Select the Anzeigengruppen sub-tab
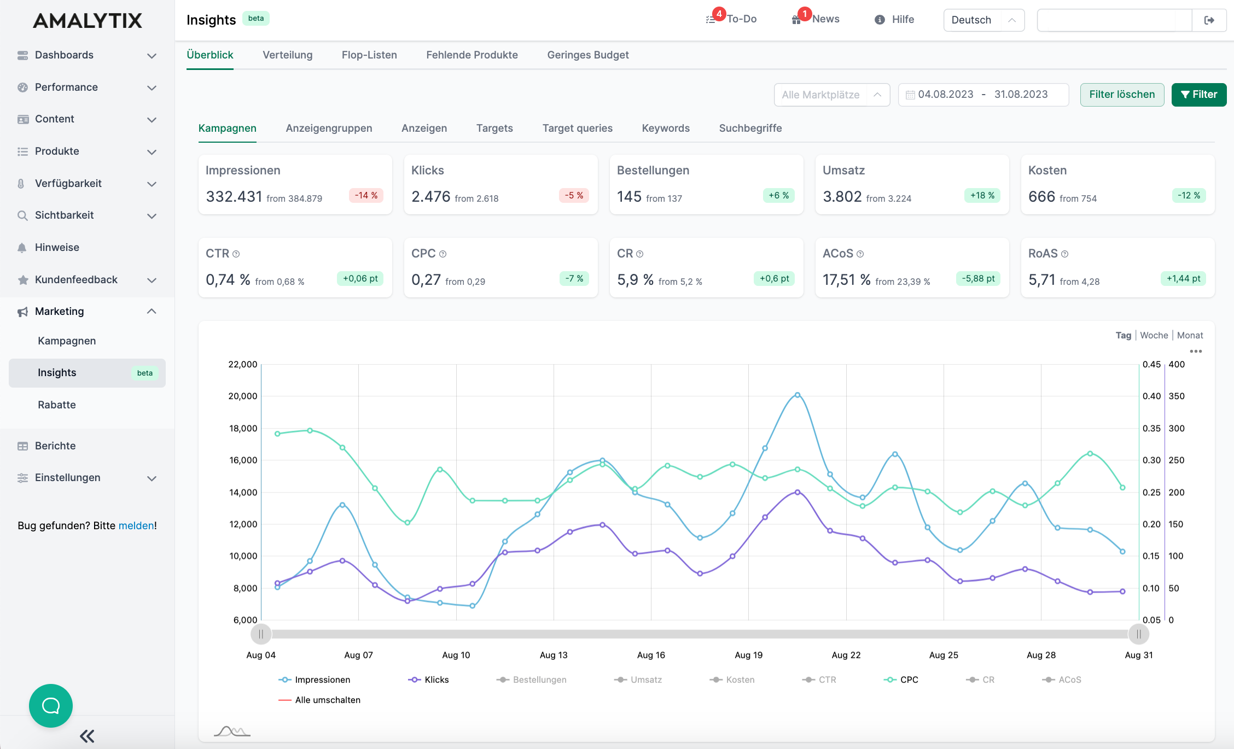1234x749 pixels. tap(329, 128)
